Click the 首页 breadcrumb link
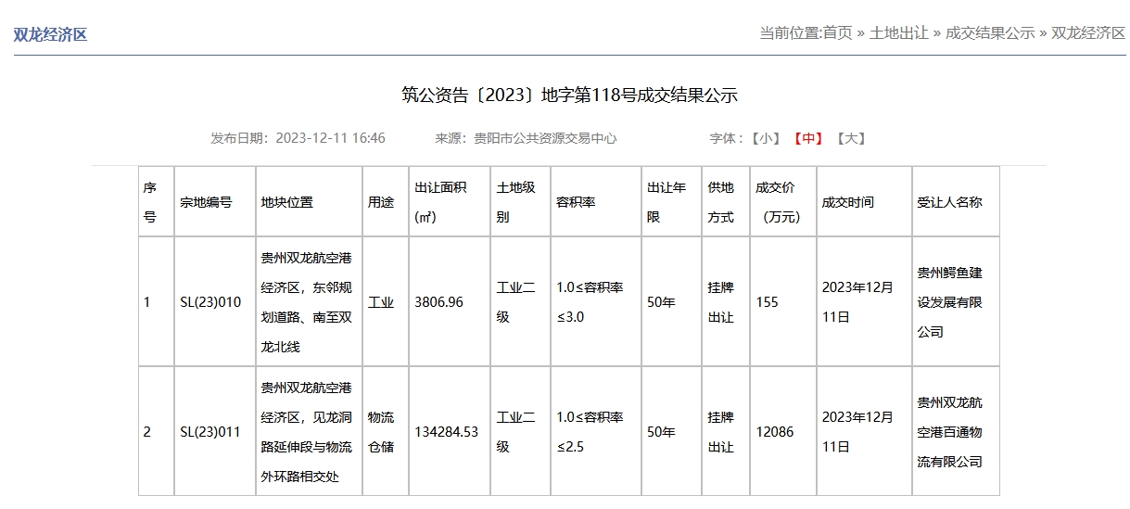1130x509 pixels. click(x=837, y=32)
